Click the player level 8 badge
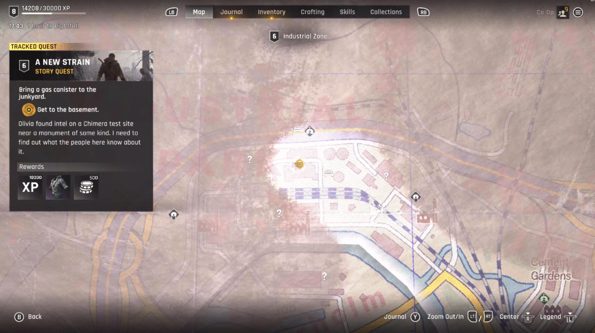Viewport: 595px width, 333px height. (x=13, y=10)
